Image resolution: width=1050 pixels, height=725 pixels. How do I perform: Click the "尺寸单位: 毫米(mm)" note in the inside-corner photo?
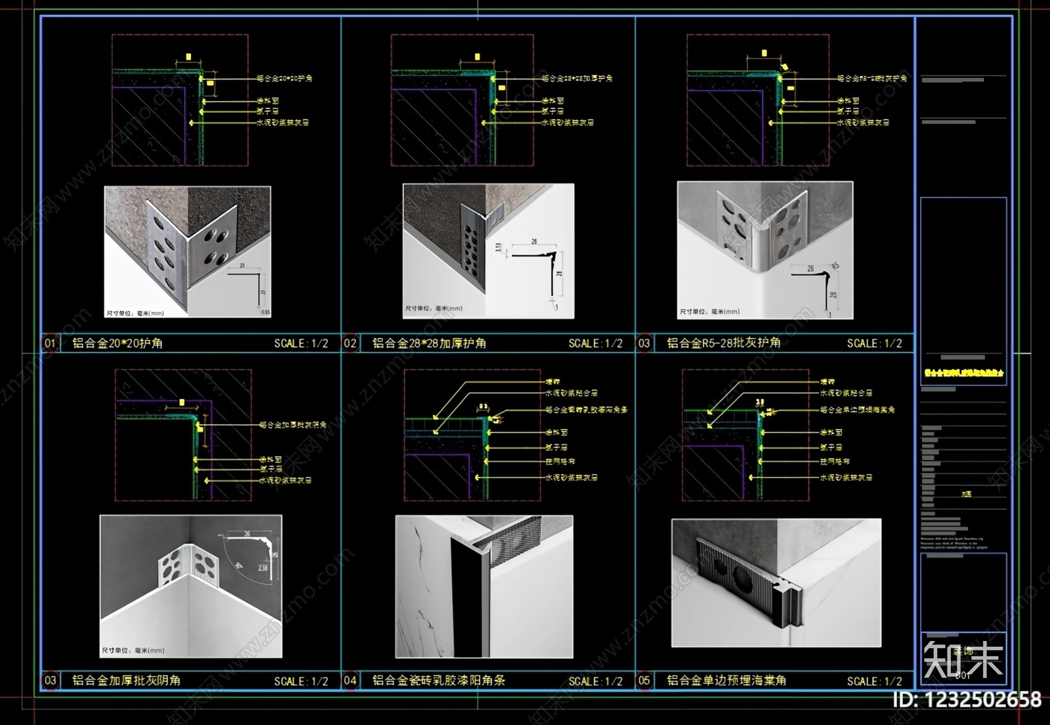click(x=133, y=650)
